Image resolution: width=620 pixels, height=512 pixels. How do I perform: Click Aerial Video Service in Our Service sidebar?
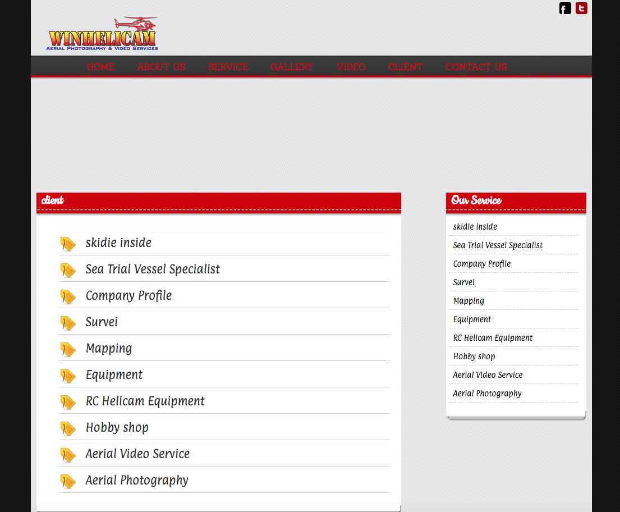pyautogui.click(x=488, y=375)
